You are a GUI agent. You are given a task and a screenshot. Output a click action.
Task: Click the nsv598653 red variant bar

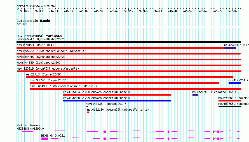click(x=230, y=101)
